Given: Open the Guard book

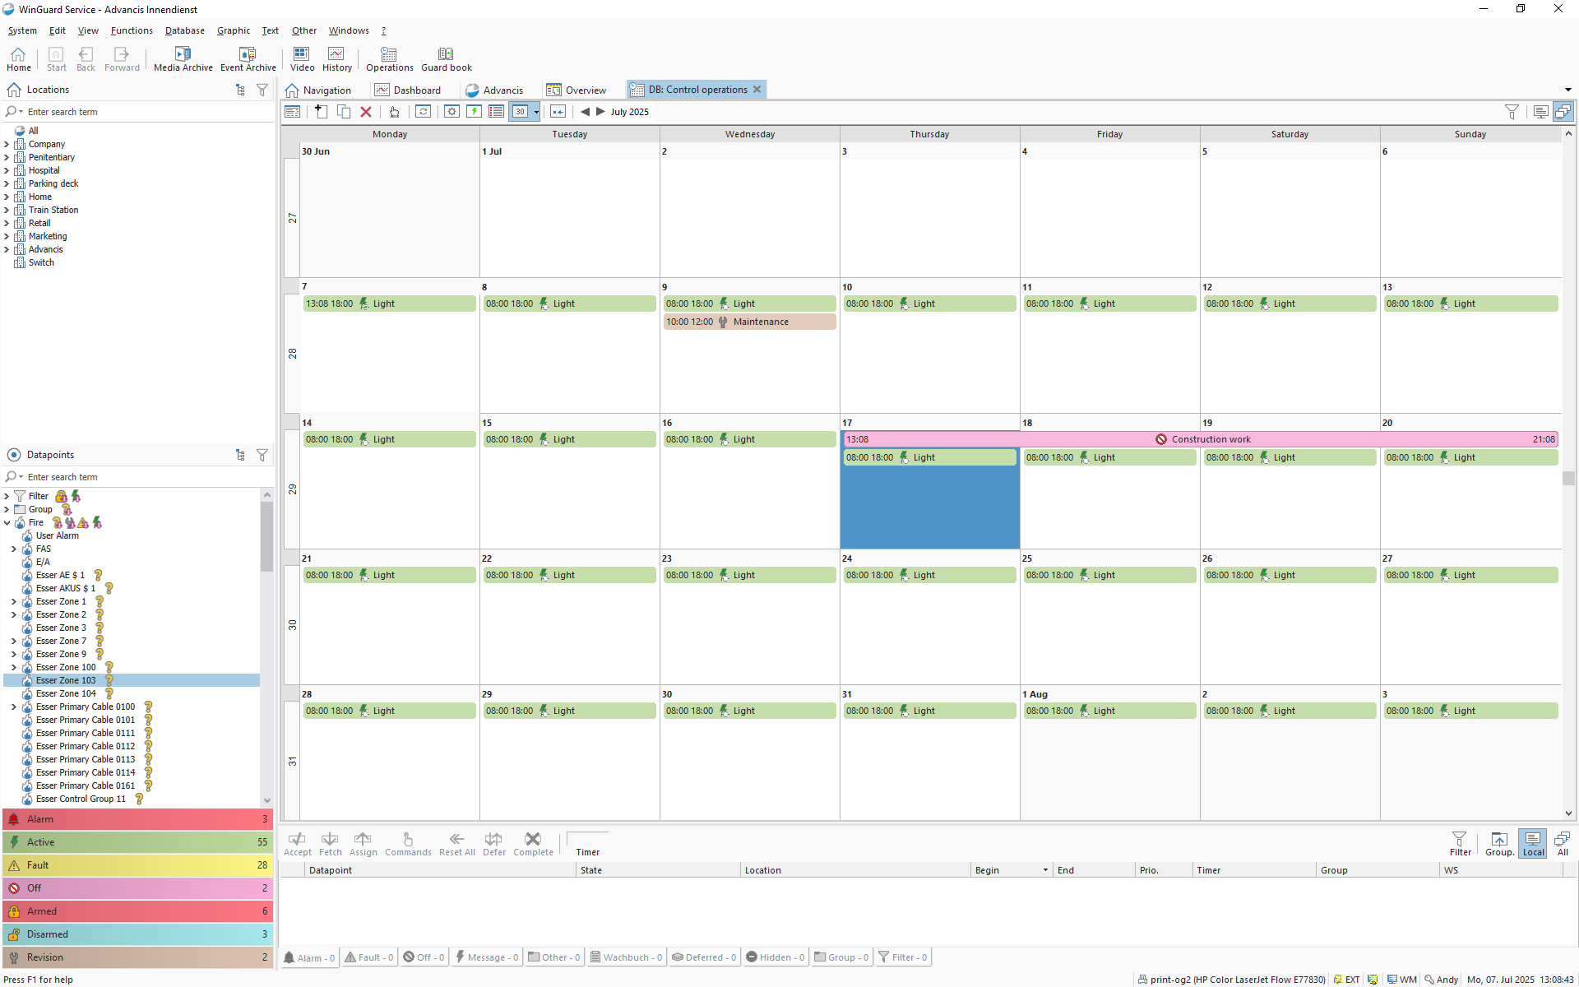Looking at the screenshot, I should [x=446, y=59].
